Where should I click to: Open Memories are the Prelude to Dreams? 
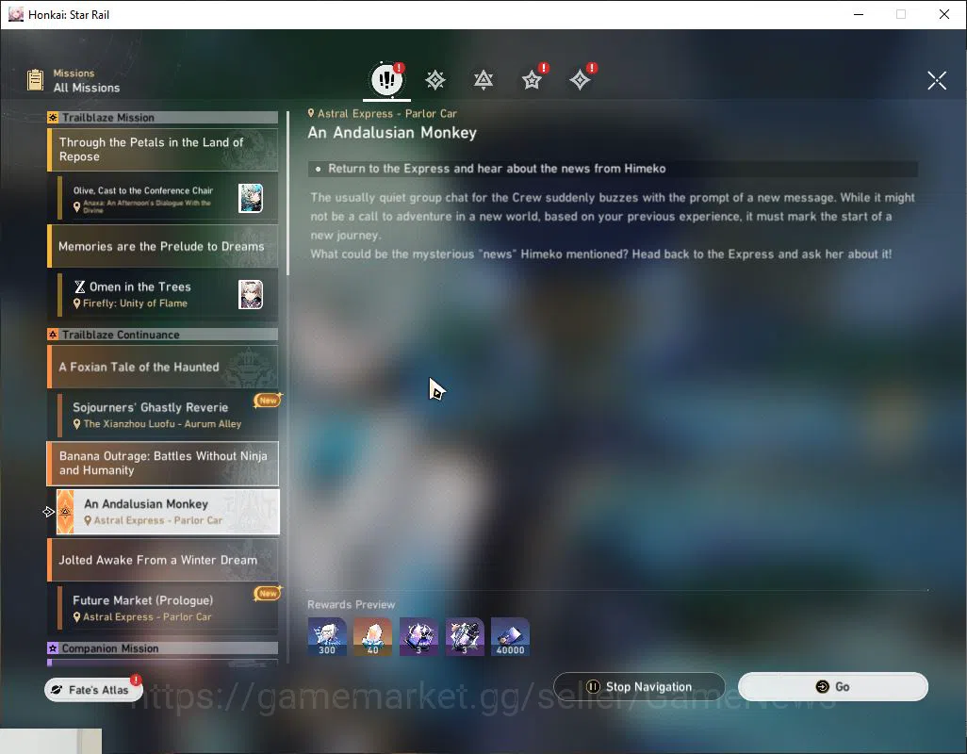point(163,246)
